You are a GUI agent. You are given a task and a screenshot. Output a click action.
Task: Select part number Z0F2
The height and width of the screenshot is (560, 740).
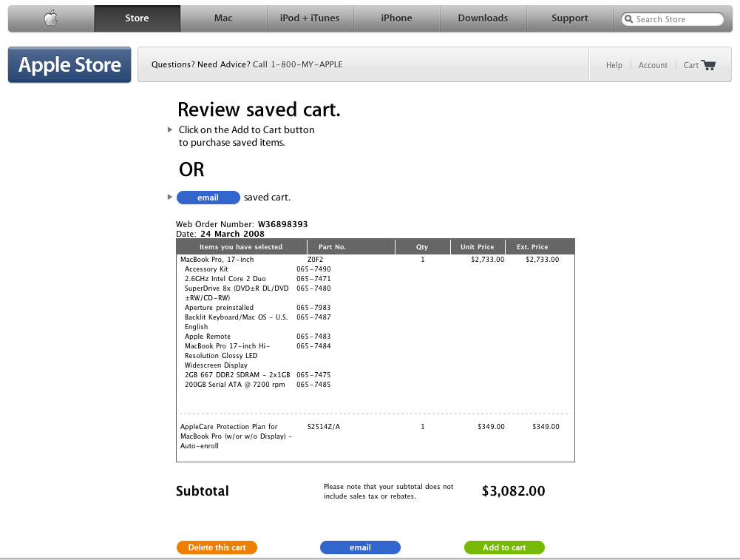coord(315,260)
